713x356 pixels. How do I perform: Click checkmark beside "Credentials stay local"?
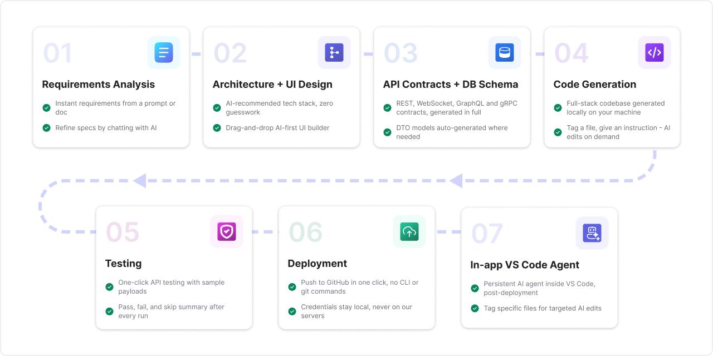[x=292, y=311]
